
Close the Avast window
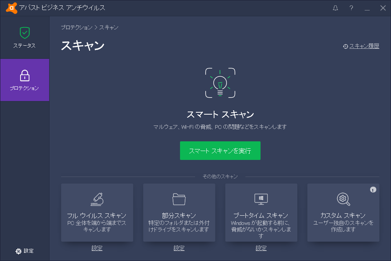[x=383, y=8]
